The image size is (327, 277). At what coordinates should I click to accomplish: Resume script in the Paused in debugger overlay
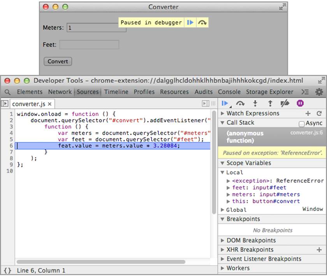[x=190, y=22]
